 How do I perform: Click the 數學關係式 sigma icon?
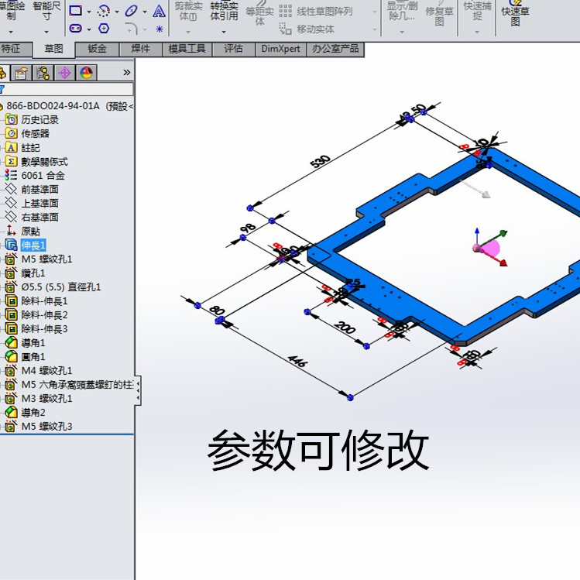(x=11, y=162)
